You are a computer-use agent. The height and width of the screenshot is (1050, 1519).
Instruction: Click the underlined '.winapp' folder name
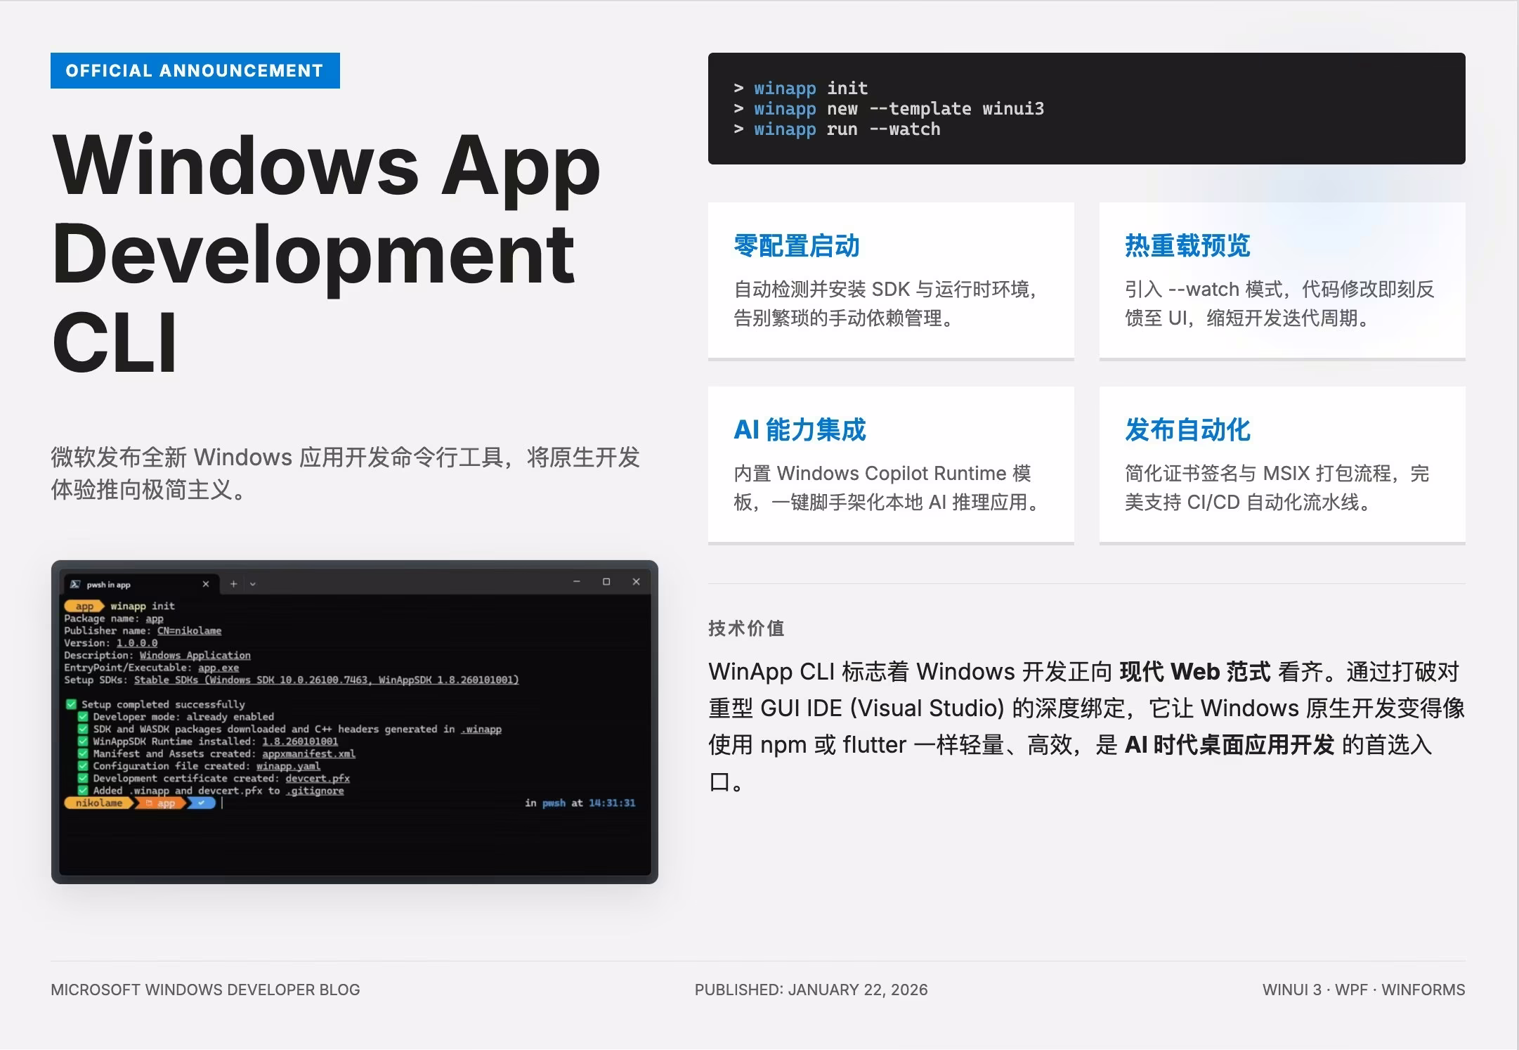[481, 729]
